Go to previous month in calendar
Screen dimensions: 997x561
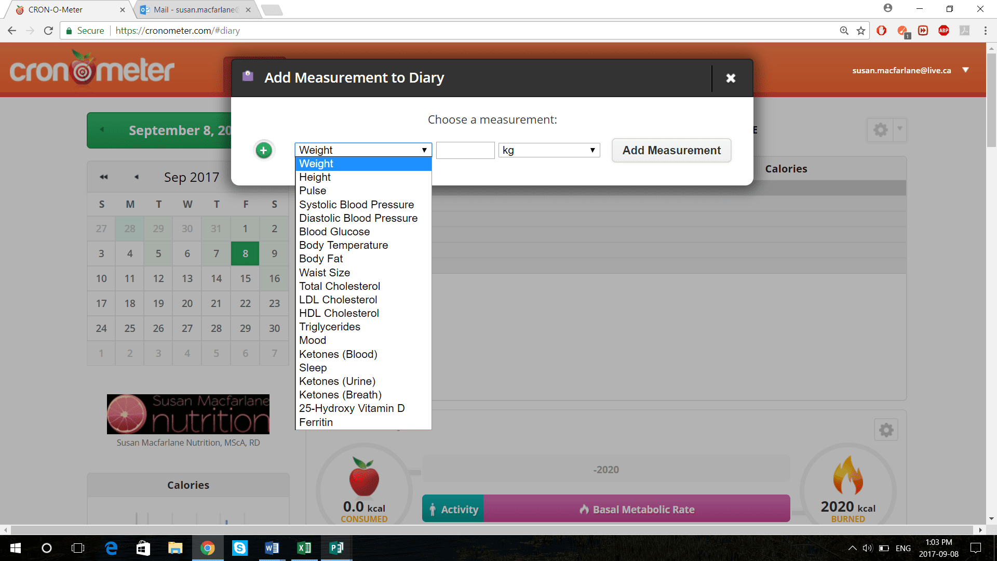tap(137, 177)
